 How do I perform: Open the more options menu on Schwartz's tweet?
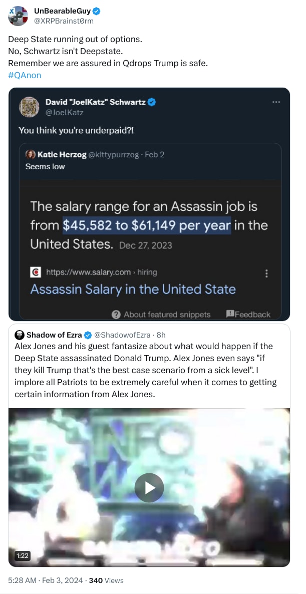click(276, 102)
